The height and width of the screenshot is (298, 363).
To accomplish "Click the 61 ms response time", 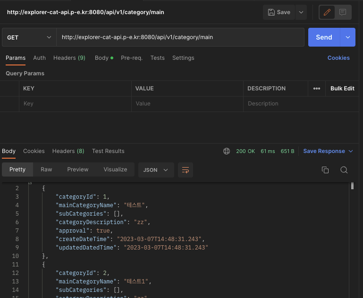I will pos(268,151).
